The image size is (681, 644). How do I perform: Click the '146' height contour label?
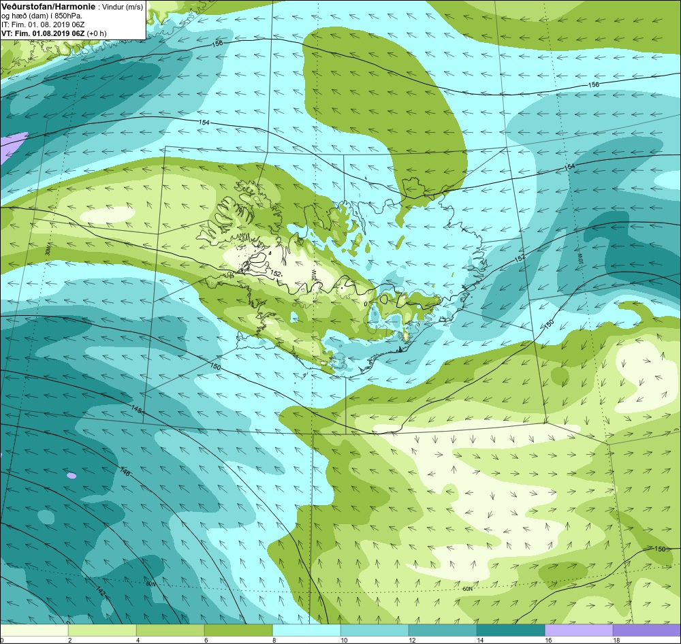click(125, 472)
